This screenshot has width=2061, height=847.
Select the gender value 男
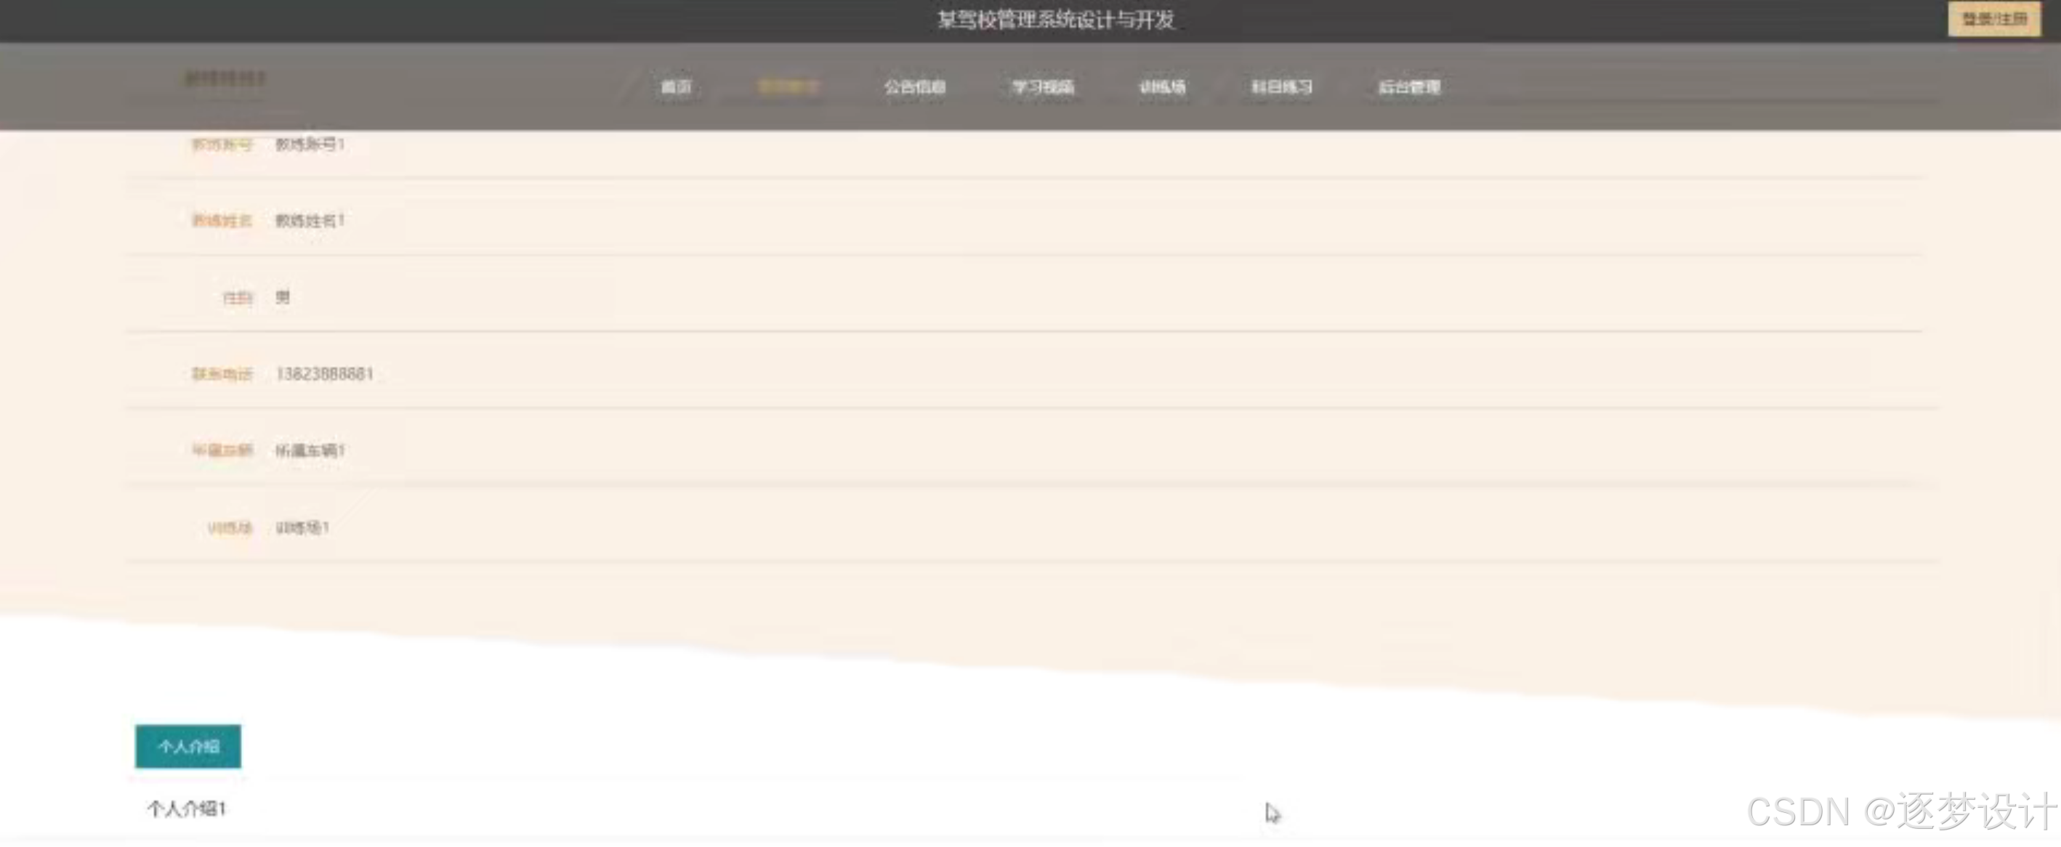coord(282,296)
